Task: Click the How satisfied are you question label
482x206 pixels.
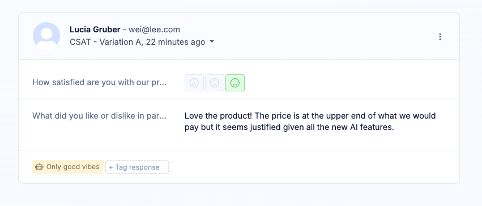Action: (x=99, y=82)
